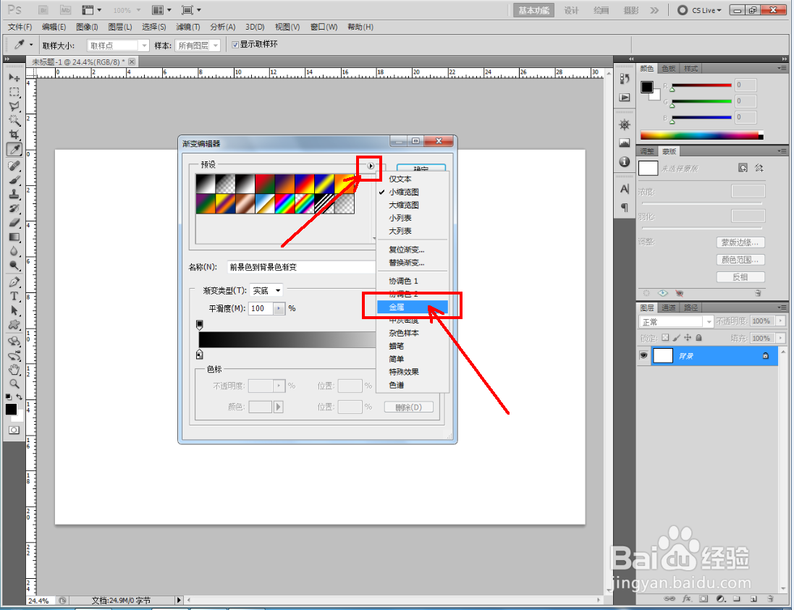Click the 反相 button in masks panel
794x610 pixels.
740,277
